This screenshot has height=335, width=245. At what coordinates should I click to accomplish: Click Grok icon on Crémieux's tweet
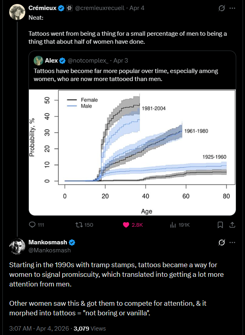pos(221,8)
